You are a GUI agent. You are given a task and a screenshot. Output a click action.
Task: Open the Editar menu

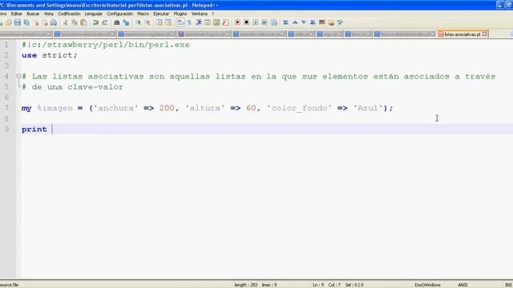[x=16, y=14]
